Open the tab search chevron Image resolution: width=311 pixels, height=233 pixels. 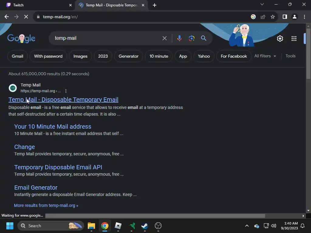click(262, 4)
